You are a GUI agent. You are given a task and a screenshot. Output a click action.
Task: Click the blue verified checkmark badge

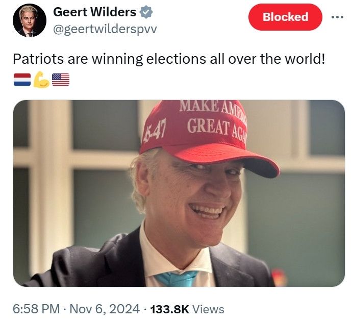pos(146,12)
